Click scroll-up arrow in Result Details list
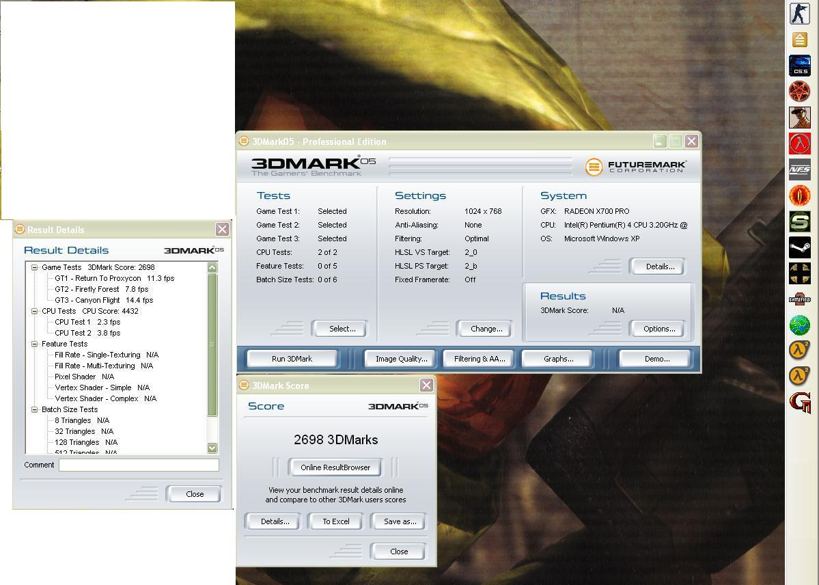 [212, 267]
